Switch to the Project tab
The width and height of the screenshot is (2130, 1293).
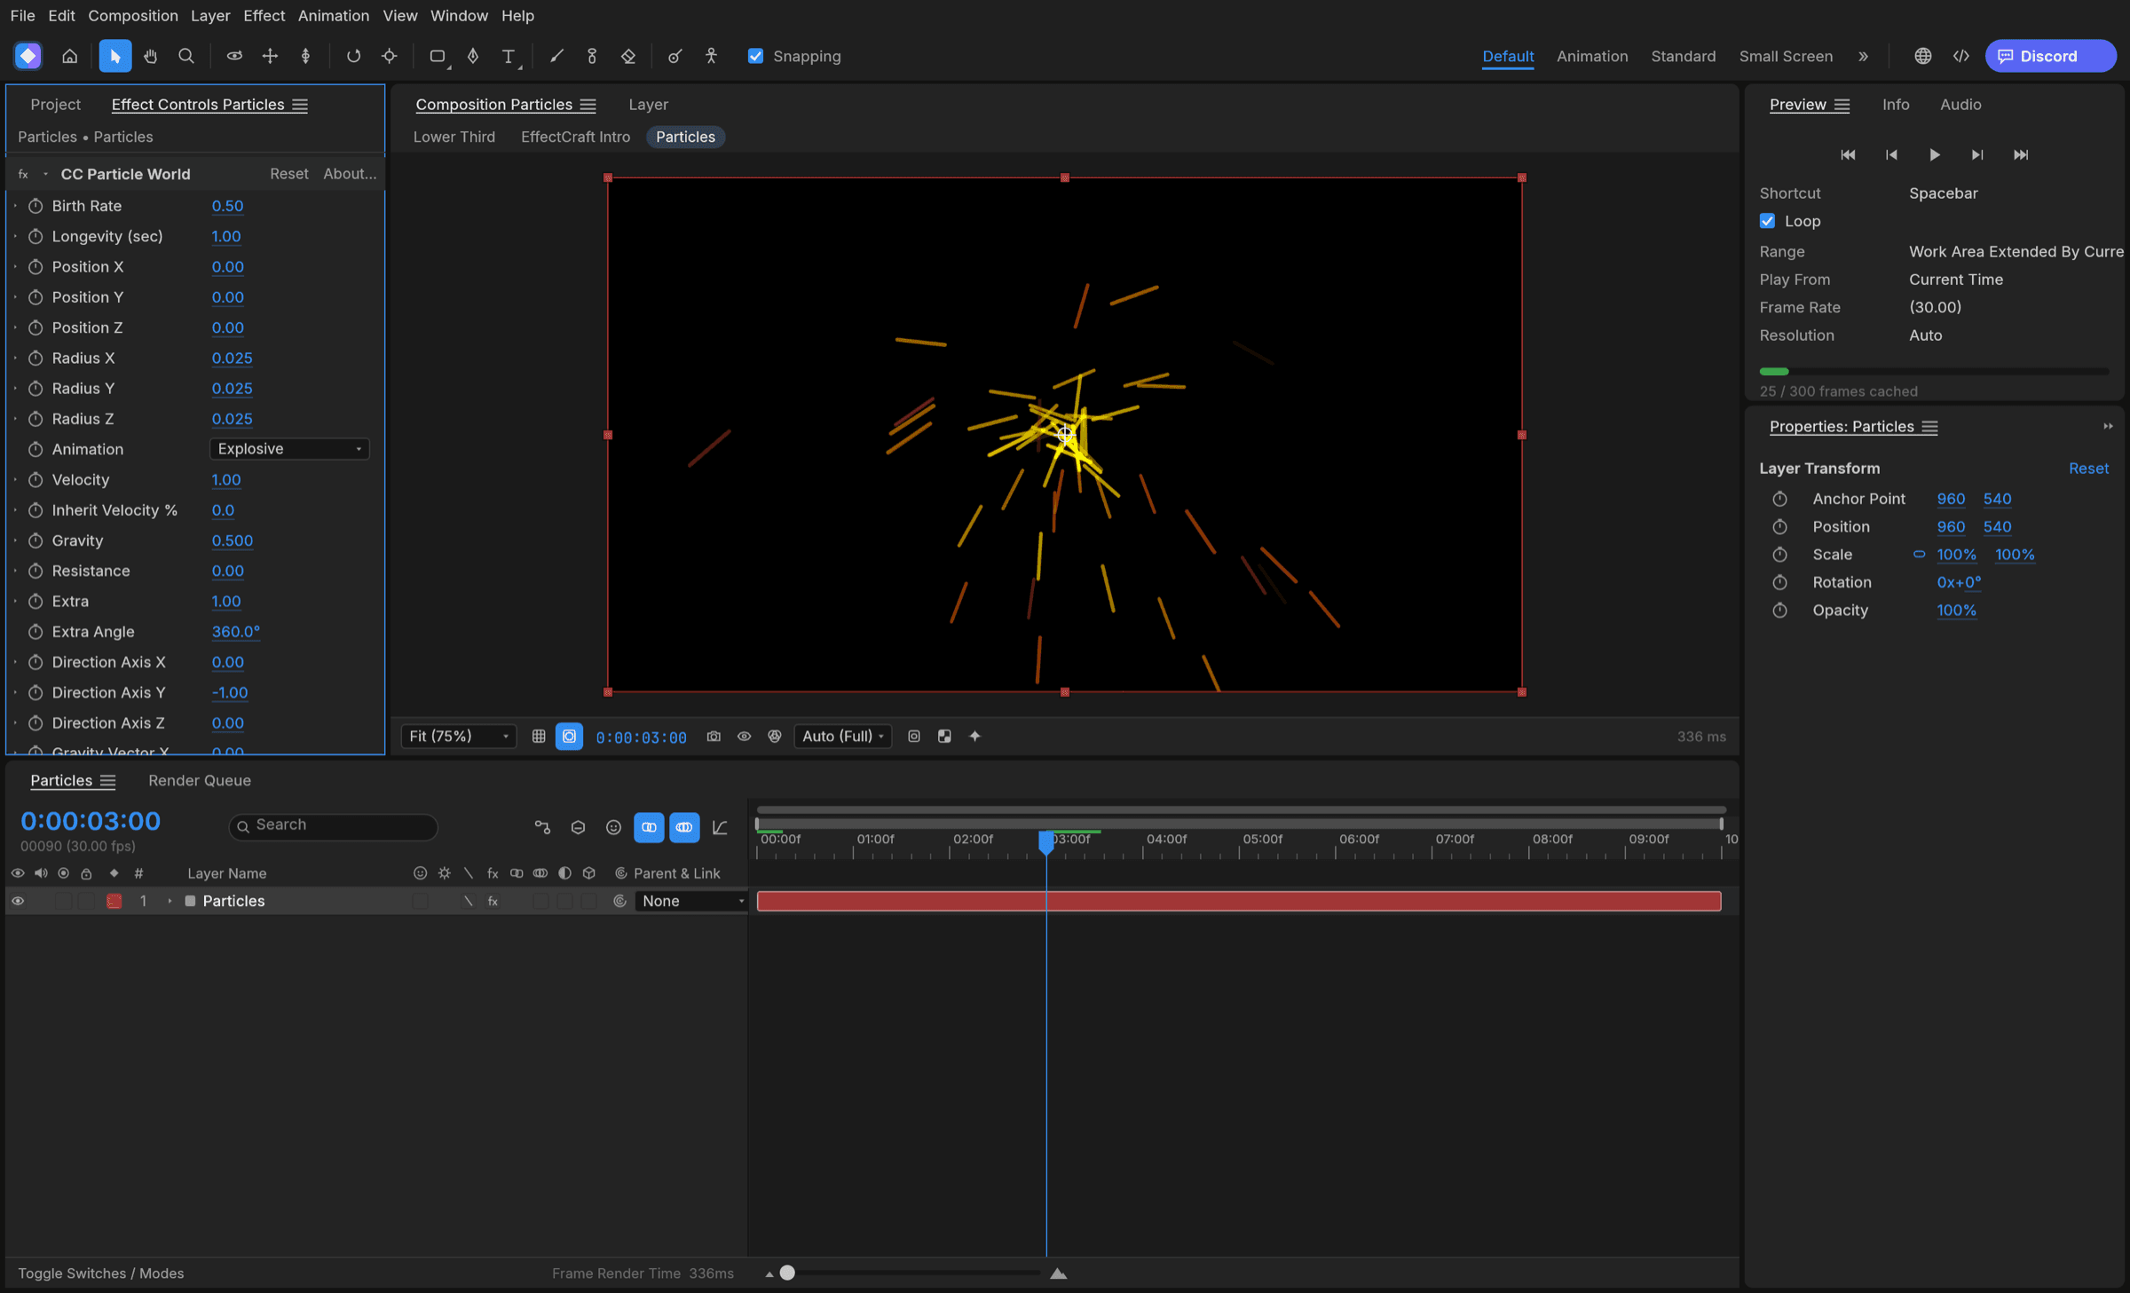[x=55, y=104]
